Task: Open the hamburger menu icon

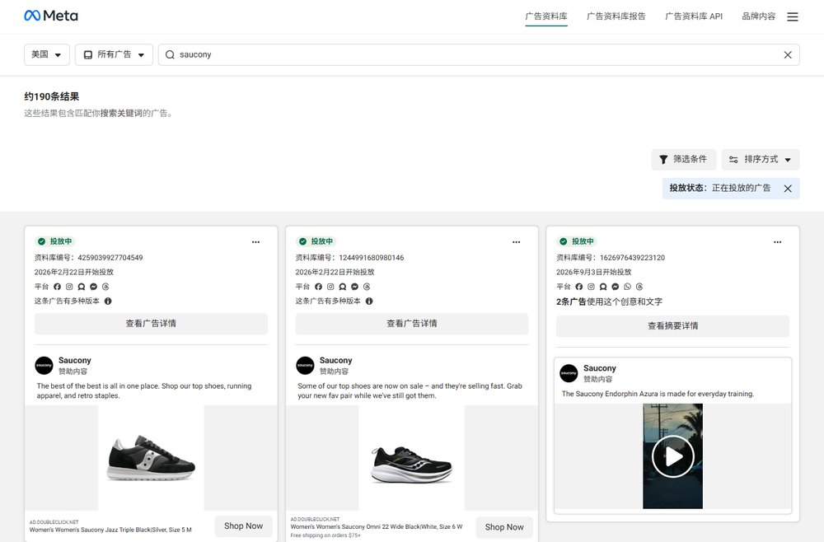Action: click(x=793, y=16)
